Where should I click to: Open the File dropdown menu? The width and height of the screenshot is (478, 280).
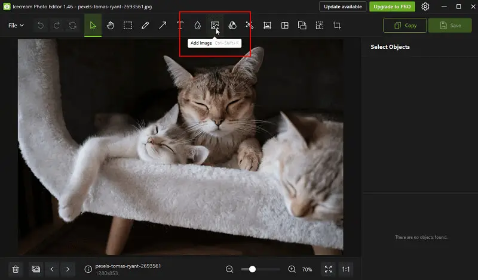[x=16, y=26]
